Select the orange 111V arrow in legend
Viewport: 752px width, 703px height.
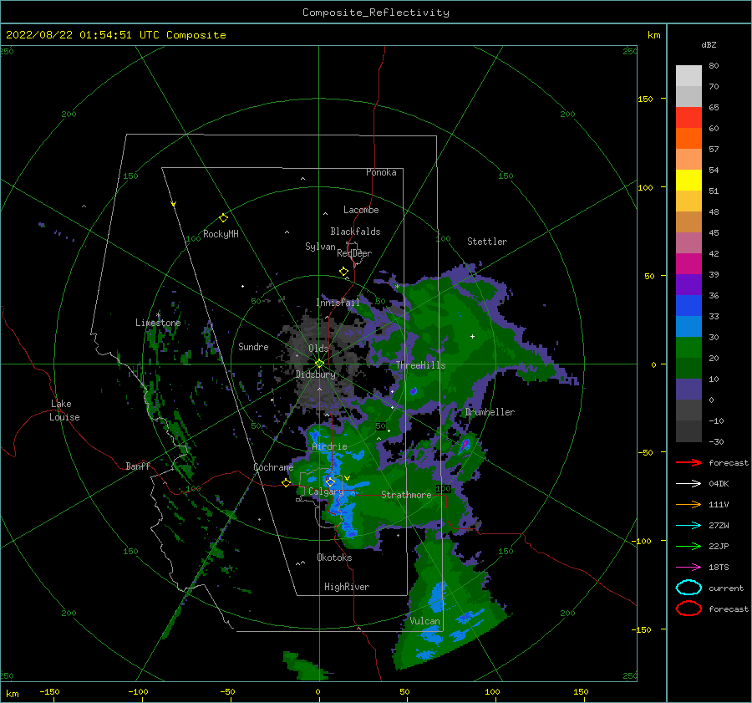pyautogui.click(x=688, y=504)
